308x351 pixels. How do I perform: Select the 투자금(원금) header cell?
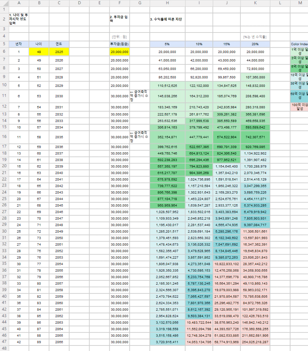pos(120,44)
